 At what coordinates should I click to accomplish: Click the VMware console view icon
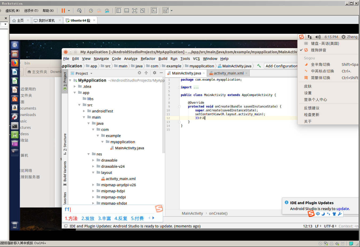(154, 11)
